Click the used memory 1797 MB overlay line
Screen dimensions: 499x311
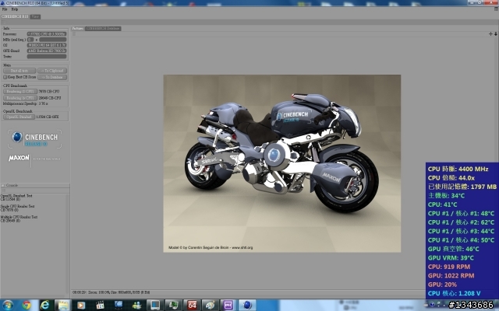coord(462,187)
